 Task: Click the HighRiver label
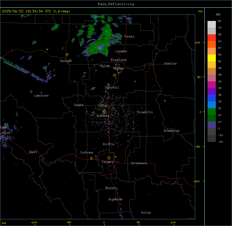click(116, 199)
